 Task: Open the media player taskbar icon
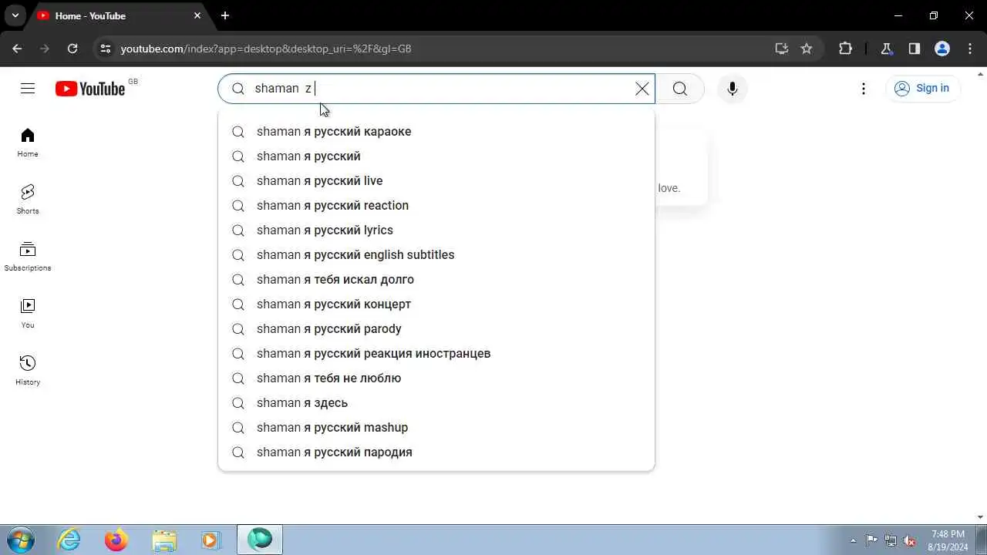click(x=211, y=540)
